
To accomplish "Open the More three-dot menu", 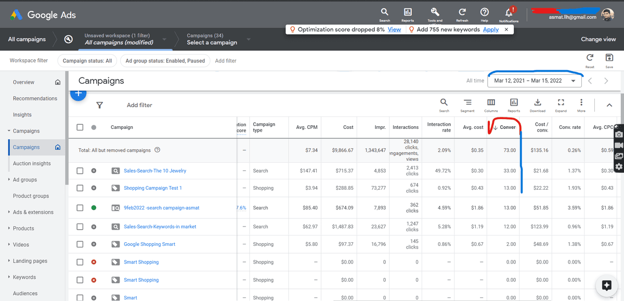I will pos(581,102).
